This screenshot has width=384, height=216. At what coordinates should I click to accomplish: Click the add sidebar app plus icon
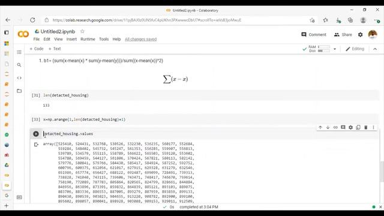tap(7, 205)
